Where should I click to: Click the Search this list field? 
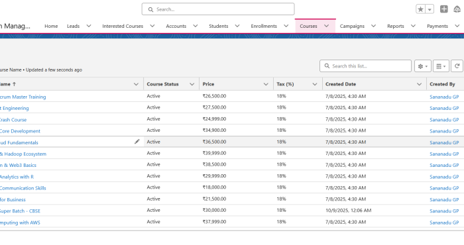click(365, 66)
